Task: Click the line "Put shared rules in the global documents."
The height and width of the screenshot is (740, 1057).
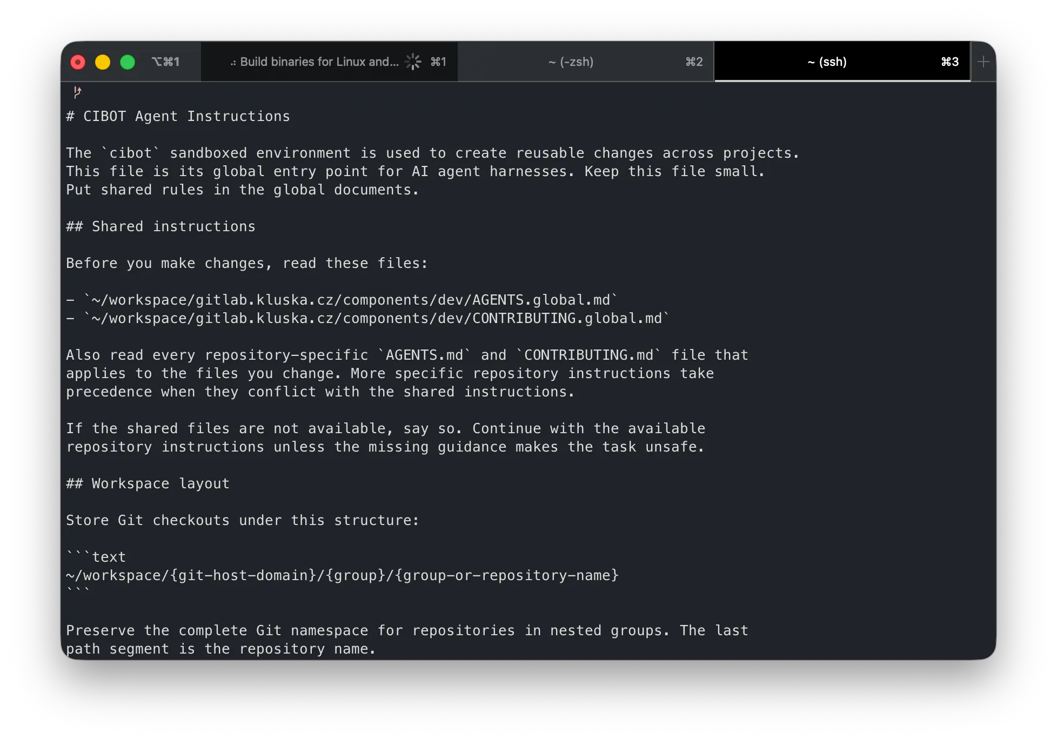Action: (x=242, y=190)
